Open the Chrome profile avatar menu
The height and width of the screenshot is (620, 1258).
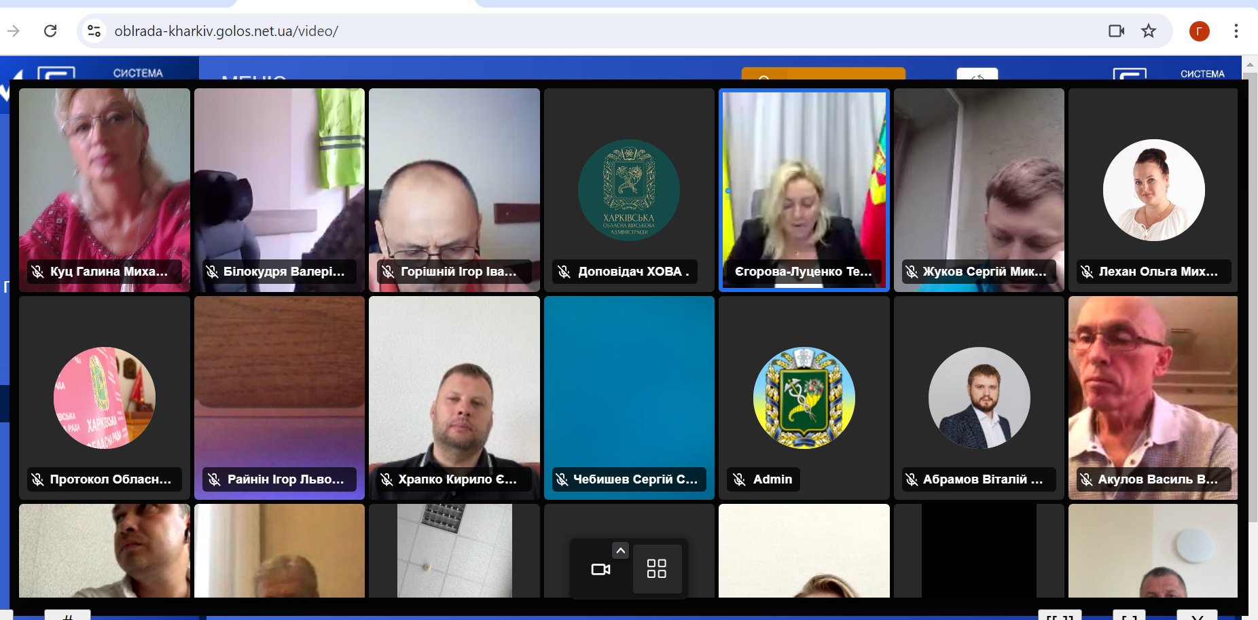click(x=1199, y=31)
